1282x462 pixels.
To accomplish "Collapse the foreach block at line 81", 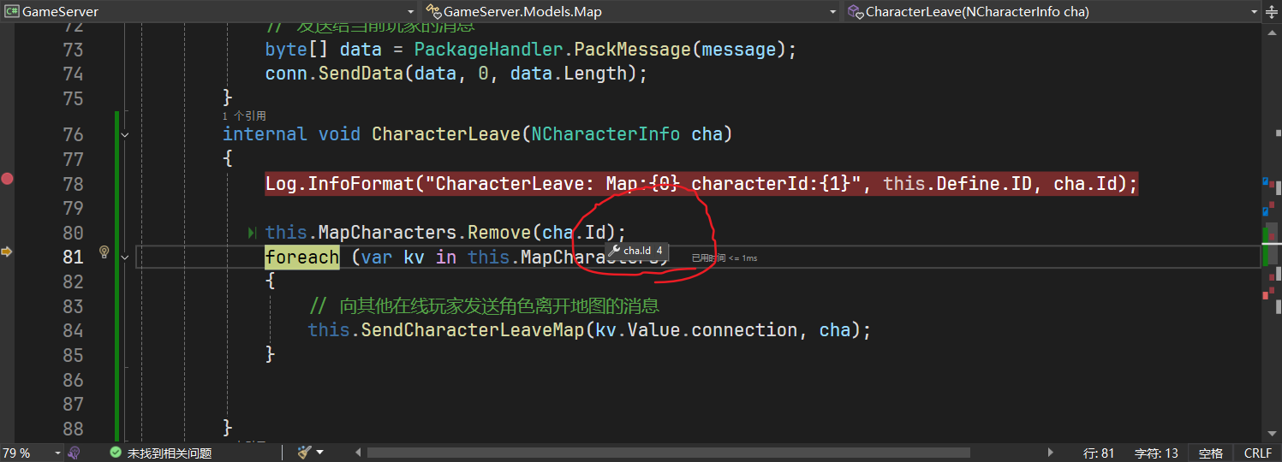I will 125,257.
